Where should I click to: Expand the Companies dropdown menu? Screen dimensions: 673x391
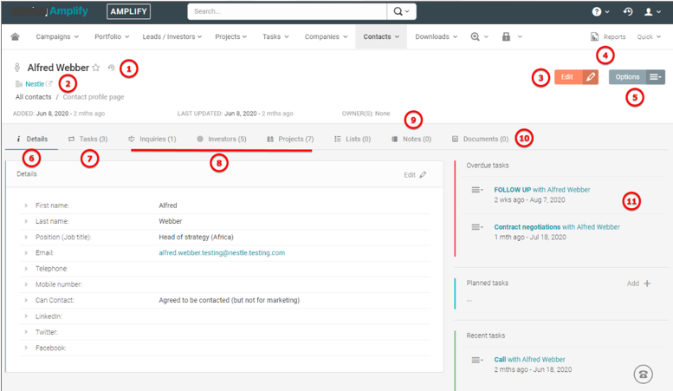point(327,36)
